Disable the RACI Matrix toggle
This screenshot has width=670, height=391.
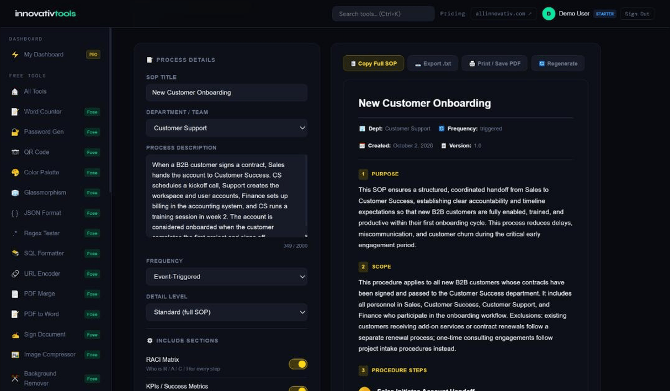point(298,364)
